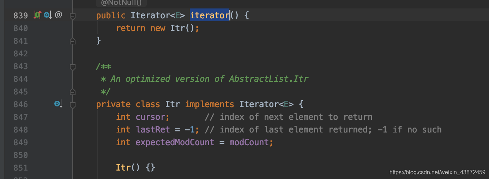The height and width of the screenshot is (179, 489).
Task: Open the subclasses gutter icon on line 846
Action: coord(58,104)
